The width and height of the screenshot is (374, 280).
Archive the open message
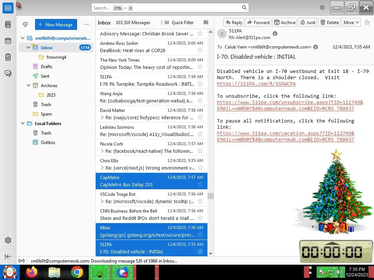coord(285,22)
